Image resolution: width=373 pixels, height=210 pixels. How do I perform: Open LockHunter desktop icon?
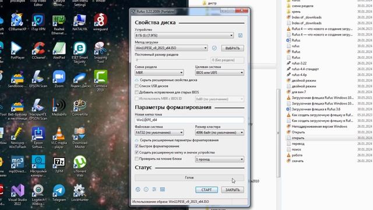click(80, 192)
